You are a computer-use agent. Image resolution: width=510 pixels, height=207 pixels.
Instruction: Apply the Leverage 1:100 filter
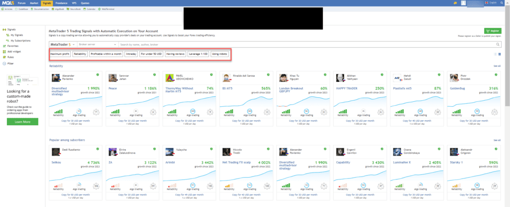(x=198, y=54)
